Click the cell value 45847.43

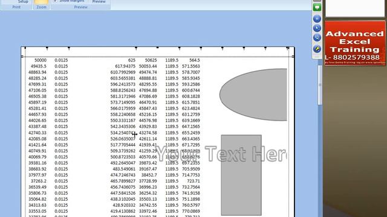pos(148,108)
